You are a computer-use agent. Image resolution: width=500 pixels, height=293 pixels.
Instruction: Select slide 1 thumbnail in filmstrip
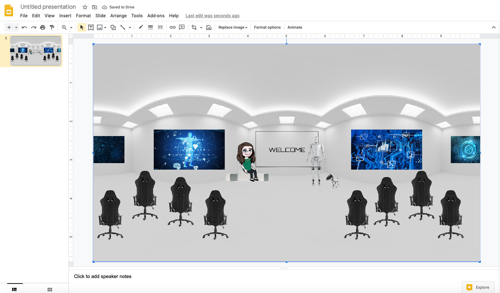click(x=36, y=50)
